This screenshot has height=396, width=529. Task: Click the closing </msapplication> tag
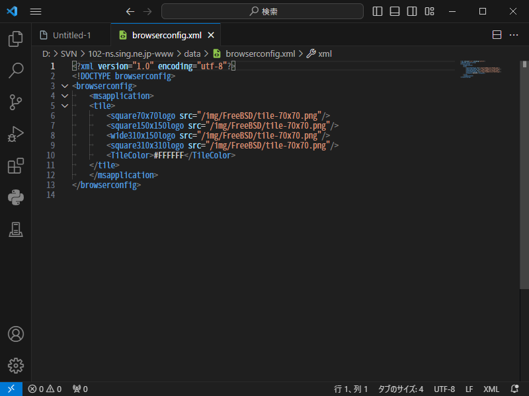pyautogui.click(x=124, y=175)
